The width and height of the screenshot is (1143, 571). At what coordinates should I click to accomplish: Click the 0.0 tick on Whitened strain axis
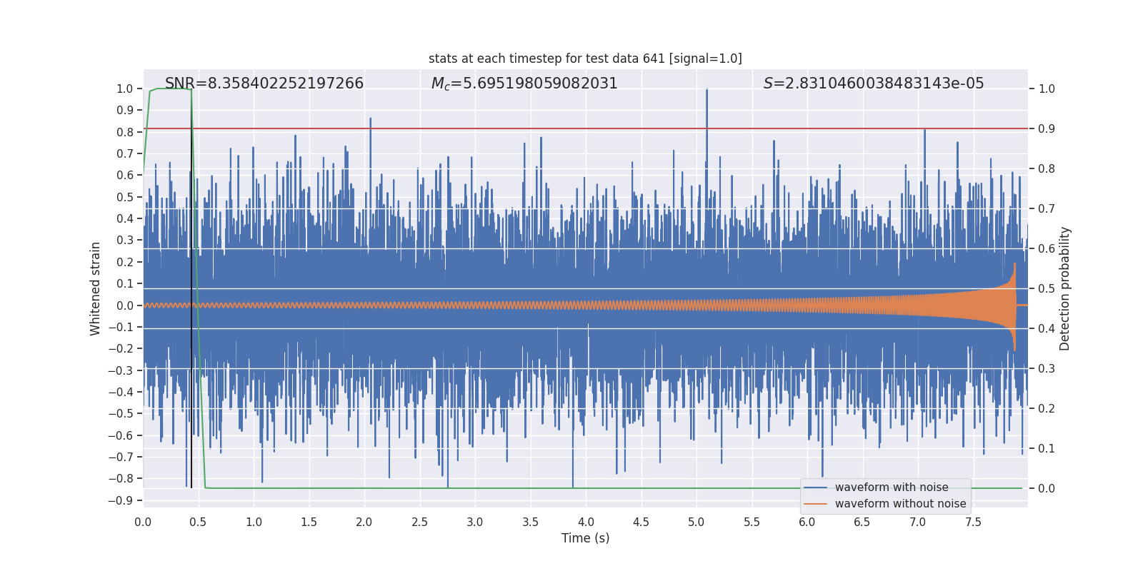[x=125, y=305]
